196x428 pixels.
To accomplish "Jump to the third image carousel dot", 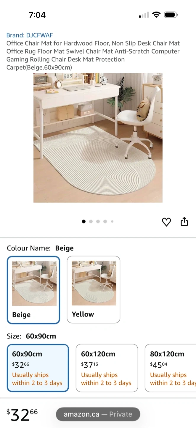I will (98, 221).
